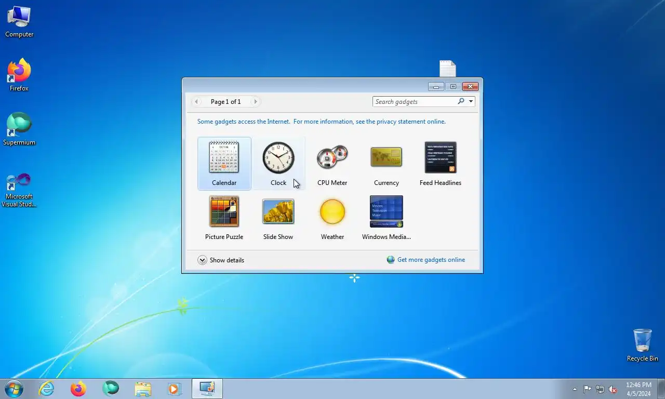Pick the Weather gadget sun icon

click(332, 211)
